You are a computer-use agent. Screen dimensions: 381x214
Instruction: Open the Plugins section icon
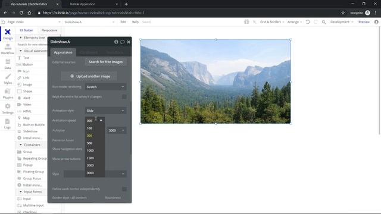[x=8, y=94]
